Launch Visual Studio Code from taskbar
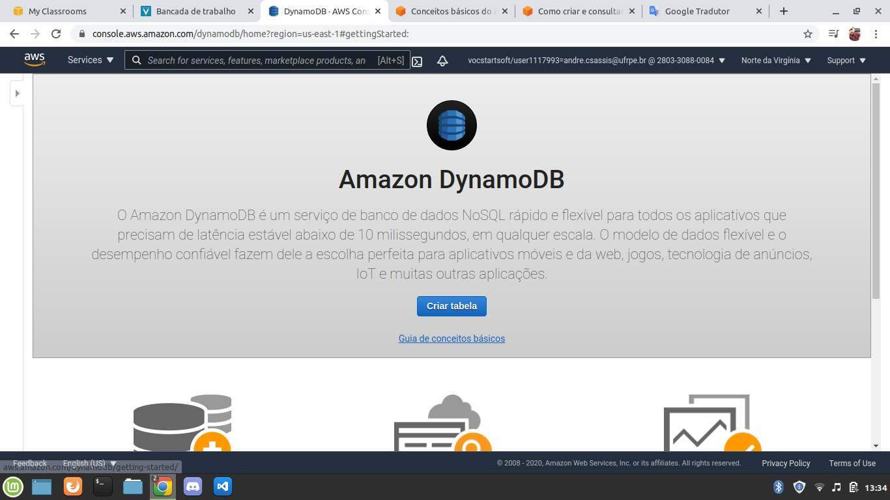Image resolution: width=890 pixels, height=500 pixels. 223,486
